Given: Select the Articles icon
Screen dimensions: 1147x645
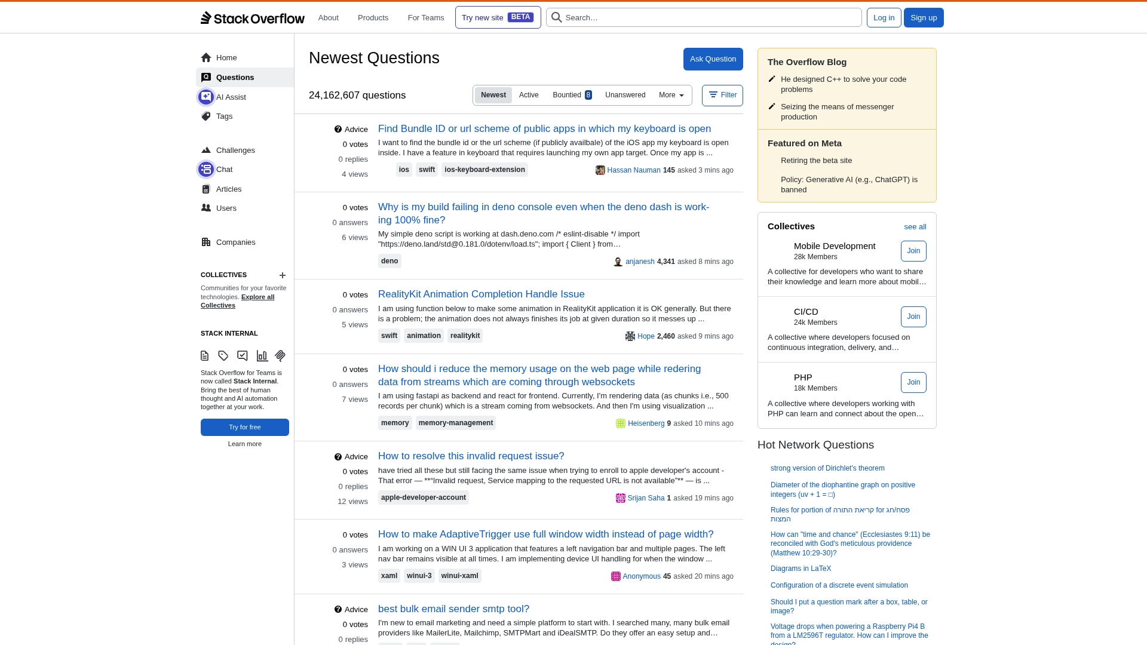Looking at the screenshot, I should click(x=206, y=189).
